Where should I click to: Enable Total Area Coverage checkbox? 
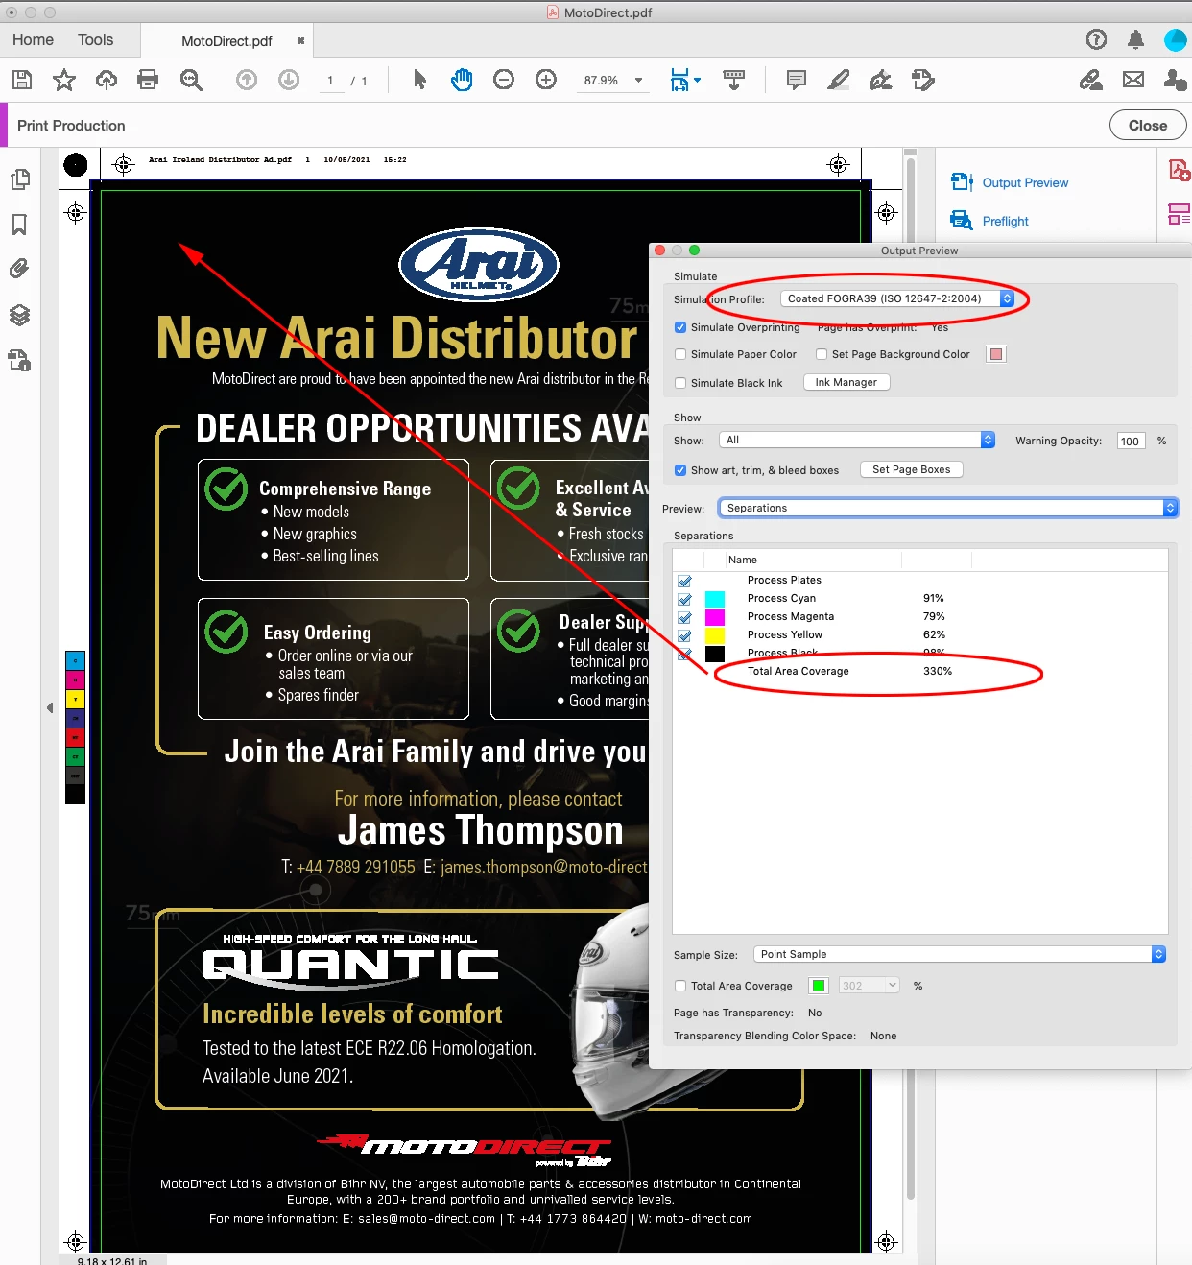click(x=680, y=986)
